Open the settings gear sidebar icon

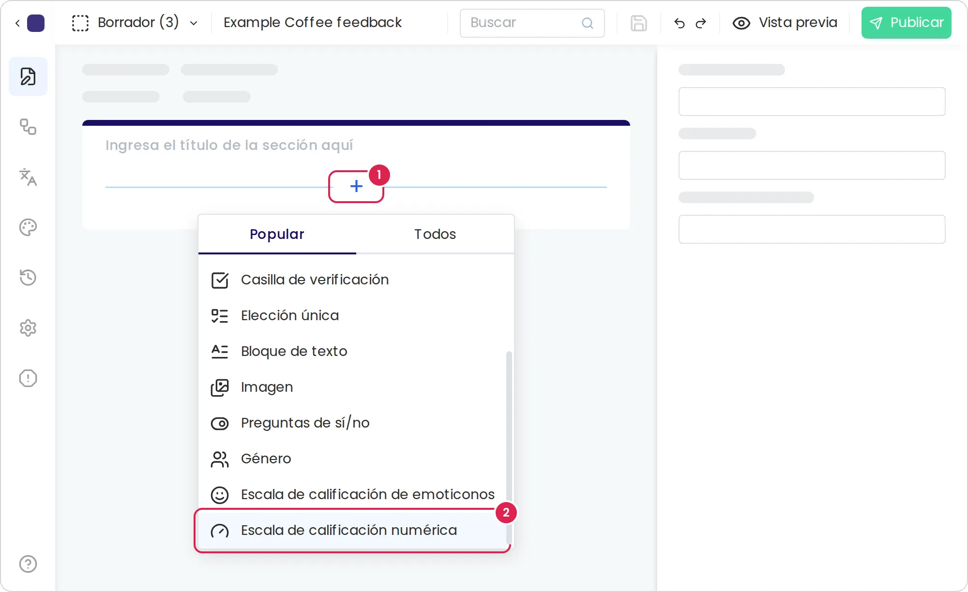(x=28, y=328)
